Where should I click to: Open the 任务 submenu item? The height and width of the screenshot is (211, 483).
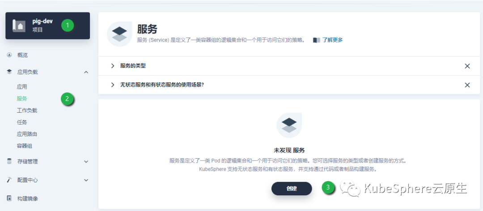pos(22,122)
